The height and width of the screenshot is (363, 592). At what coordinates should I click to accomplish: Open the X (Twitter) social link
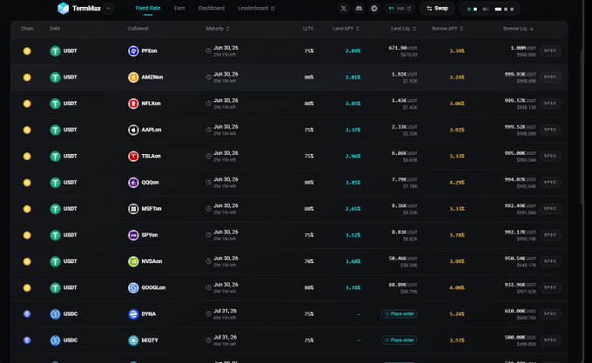coord(343,9)
